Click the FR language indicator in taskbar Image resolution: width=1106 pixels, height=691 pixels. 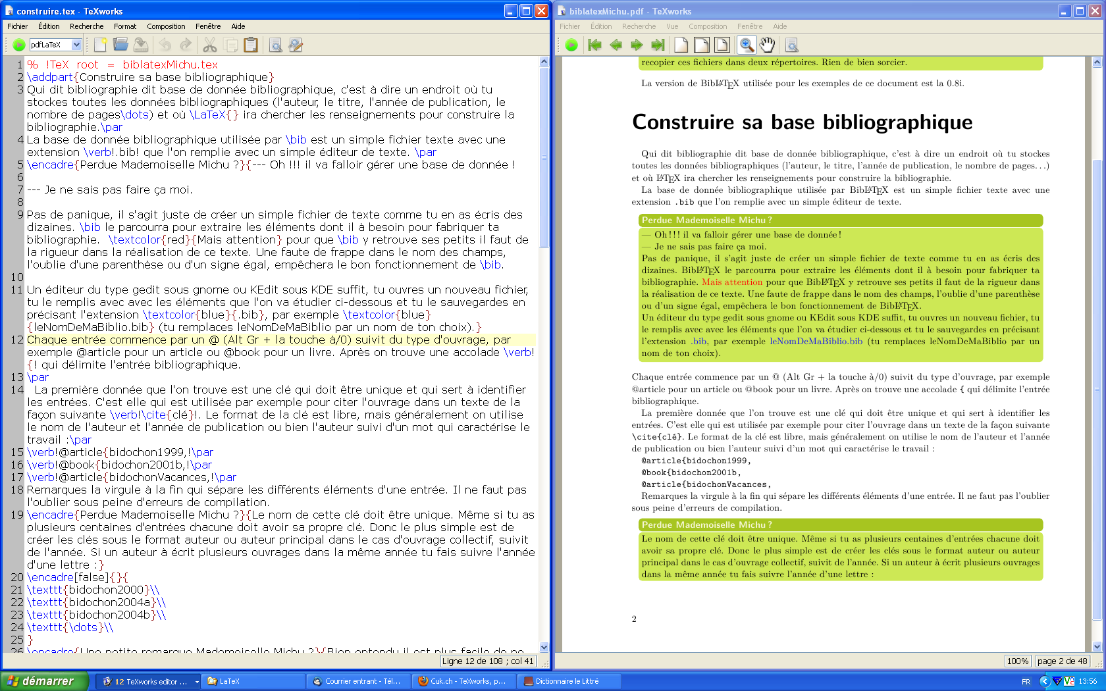[x=1026, y=681]
